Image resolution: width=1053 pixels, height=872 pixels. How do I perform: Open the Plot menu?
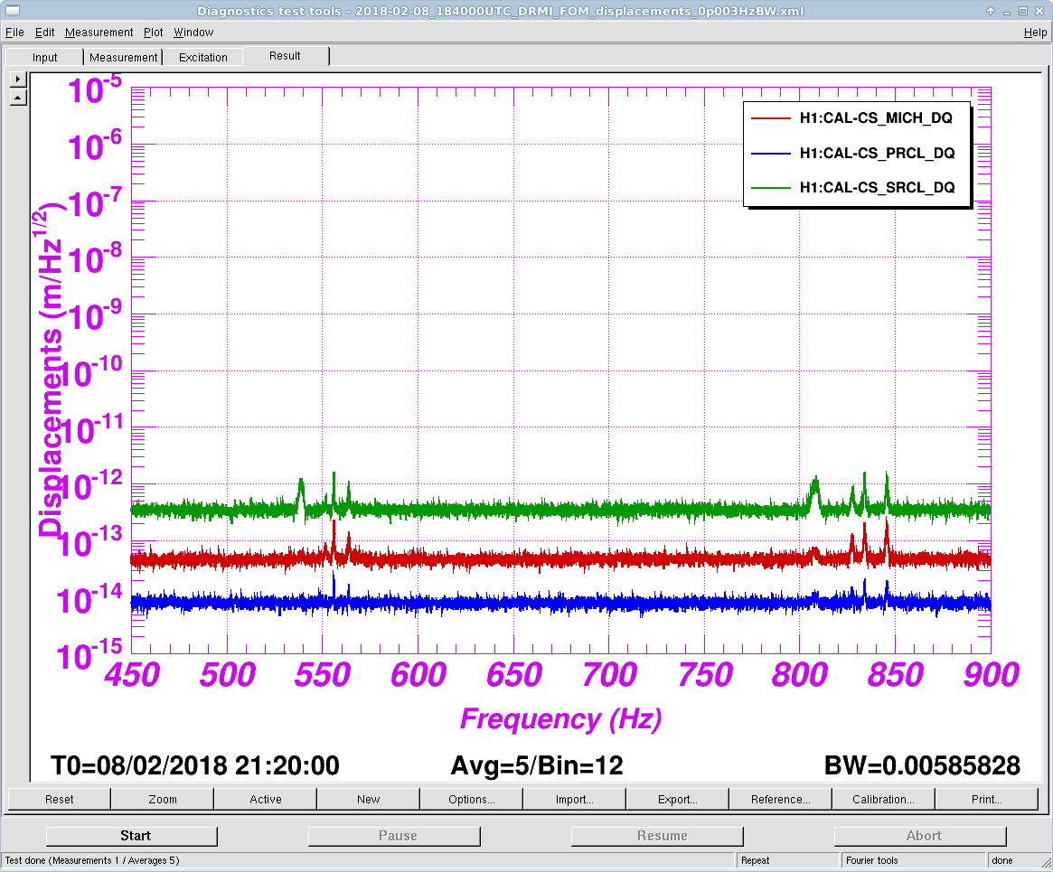pos(154,33)
